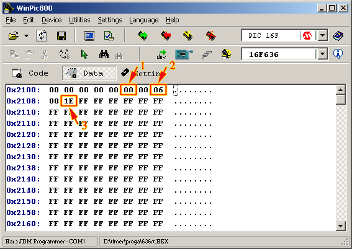Screen dimensions: 352x249
Task: Click the hardware test chip icon
Action: pyautogui.click(x=183, y=54)
